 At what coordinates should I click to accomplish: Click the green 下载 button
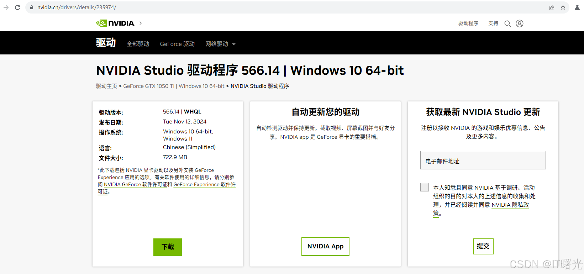point(168,247)
